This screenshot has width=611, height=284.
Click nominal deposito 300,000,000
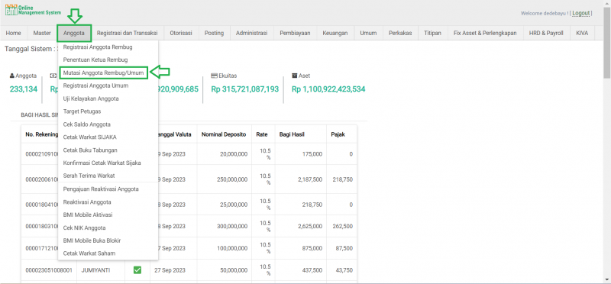(232, 226)
